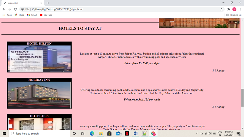
Task: Click the scrollbar up arrow
Action: (242, 20)
